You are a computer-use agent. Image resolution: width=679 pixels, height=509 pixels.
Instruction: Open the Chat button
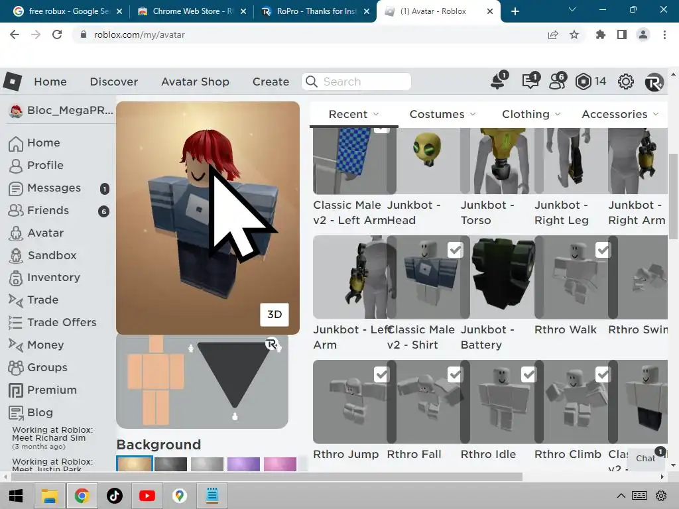[646, 459]
